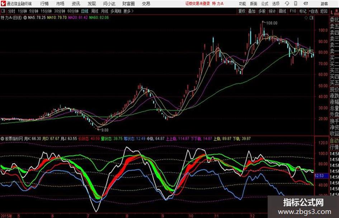Select the 月线 monthly period tab

pos(105,11)
